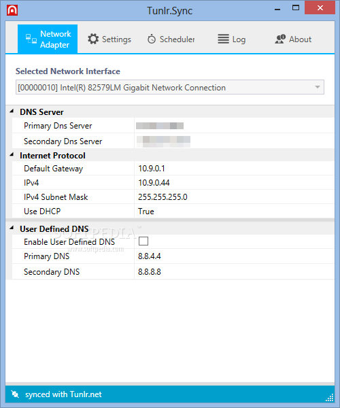This screenshot has width=340, height=408.
Task: Open the Selected Network Interface dropdown
Action: click(x=170, y=87)
